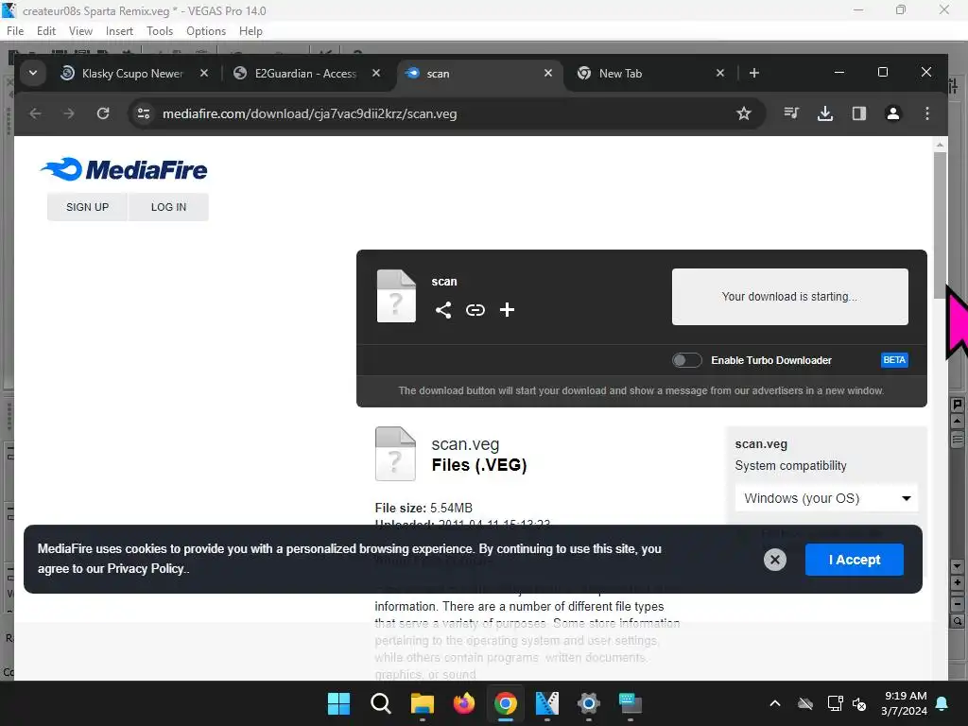Click LOG IN button

pos(168,207)
